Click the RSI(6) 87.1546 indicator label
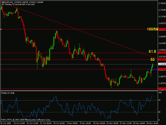The height and width of the screenshot is (125, 166). (x=8, y=93)
